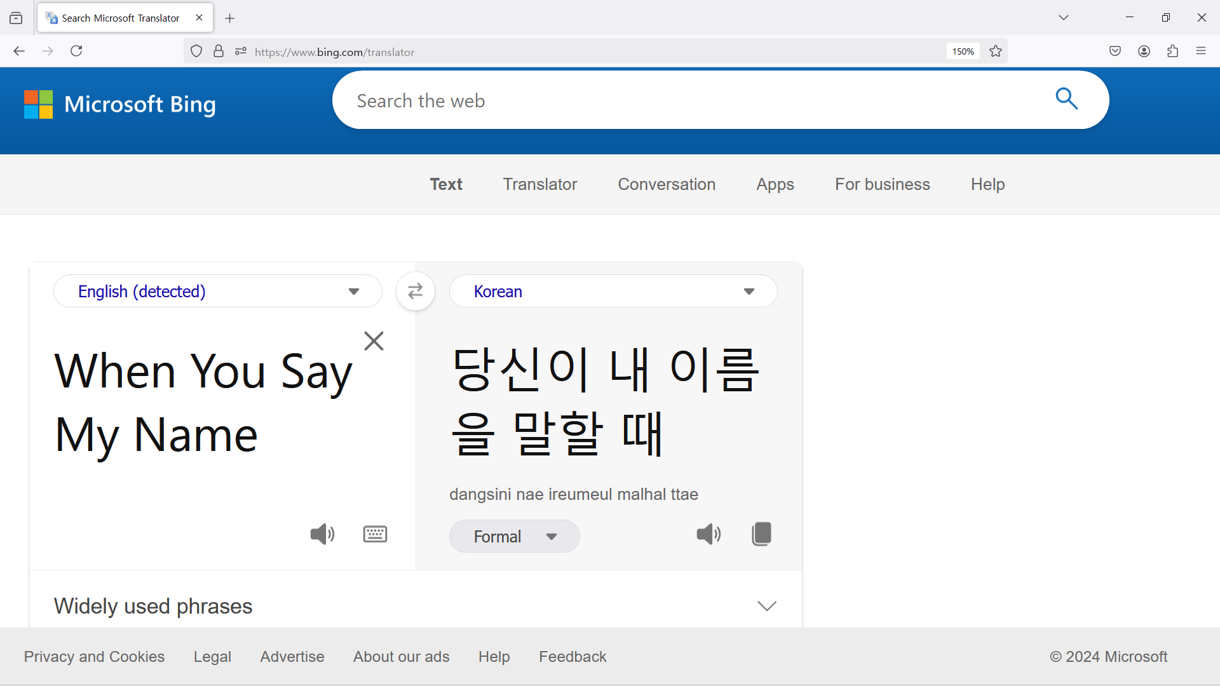Open the Korean target language dropdown
The width and height of the screenshot is (1220, 686).
click(x=613, y=292)
